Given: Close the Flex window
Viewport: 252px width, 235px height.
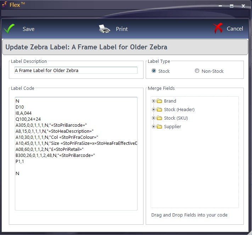Looking at the screenshot, I should coord(243,6).
